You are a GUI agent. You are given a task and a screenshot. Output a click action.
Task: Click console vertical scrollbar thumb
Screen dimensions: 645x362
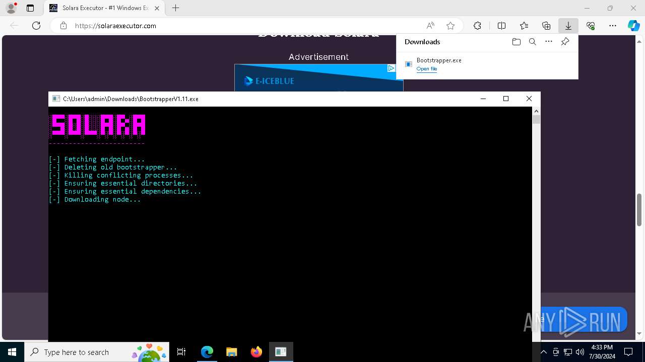[536, 119]
